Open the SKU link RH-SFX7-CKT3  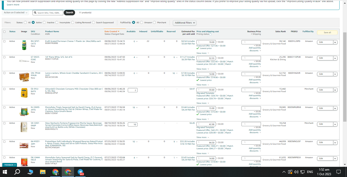tap(35, 42)
